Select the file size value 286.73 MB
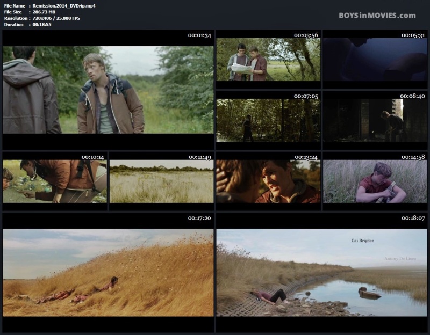 [44, 12]
